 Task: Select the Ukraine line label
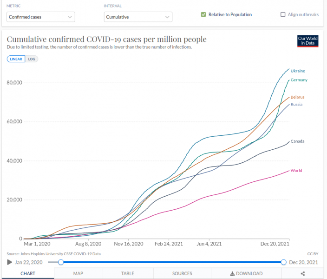[298, 71]
